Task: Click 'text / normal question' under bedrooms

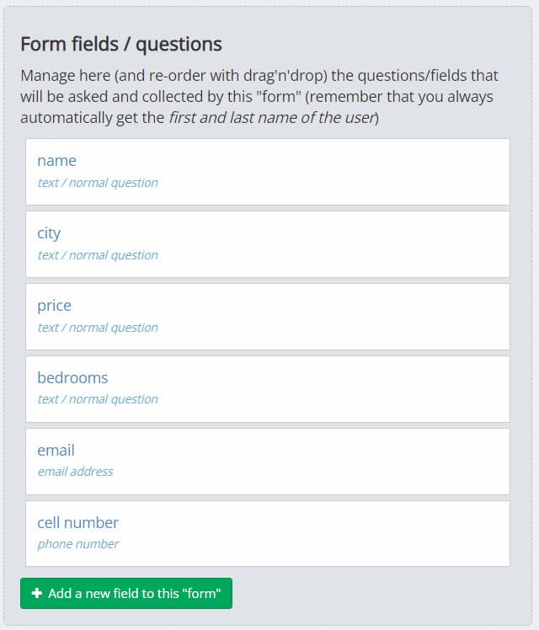Action: pos(98,399)
